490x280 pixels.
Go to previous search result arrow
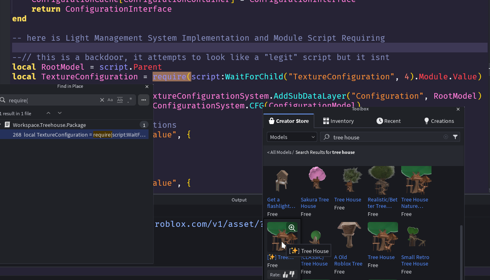coord(48,113)
